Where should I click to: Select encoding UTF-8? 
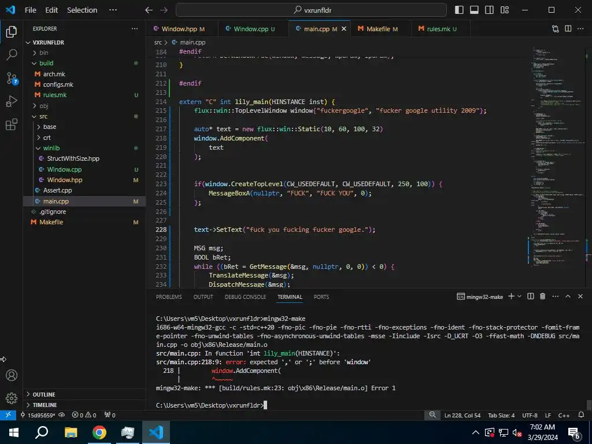tap(530, 415)
